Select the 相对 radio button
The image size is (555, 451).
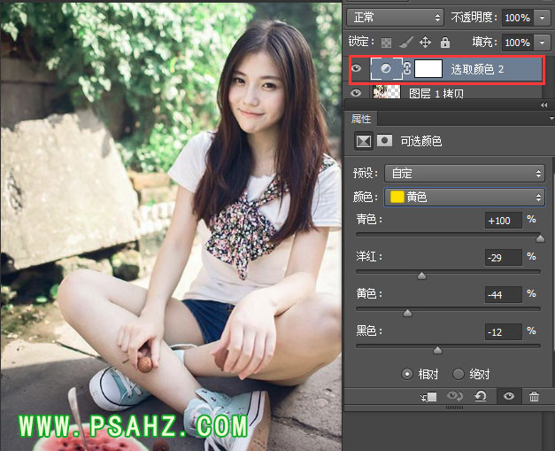tap(407, 374)
